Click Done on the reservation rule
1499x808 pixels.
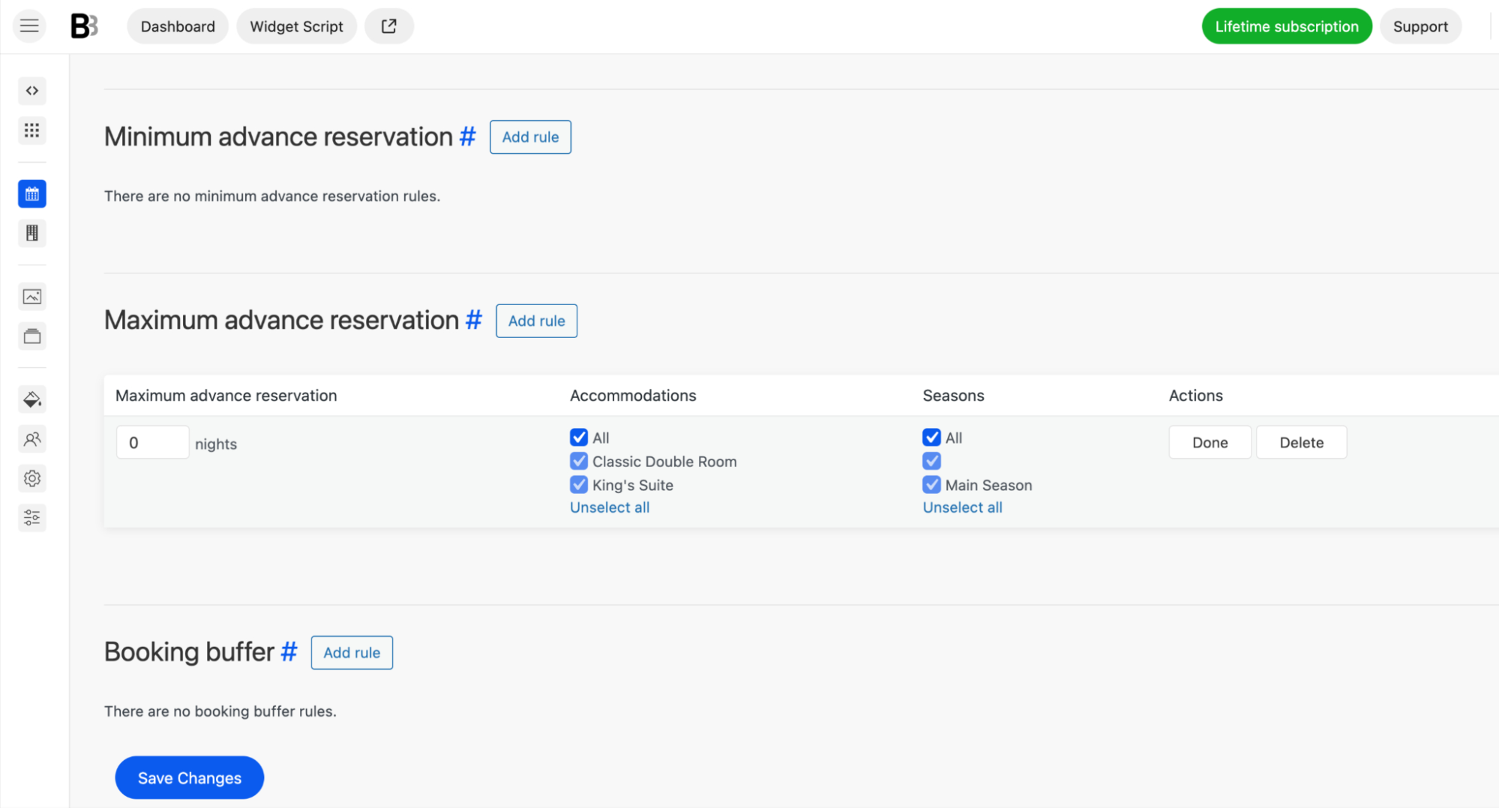(x=1210, y=442)
